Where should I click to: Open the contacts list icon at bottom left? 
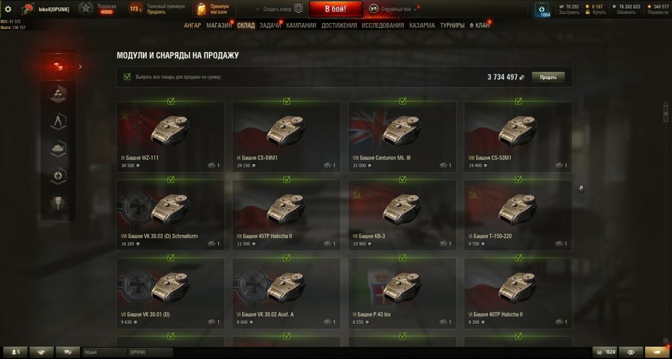click(x=15, y=352)
